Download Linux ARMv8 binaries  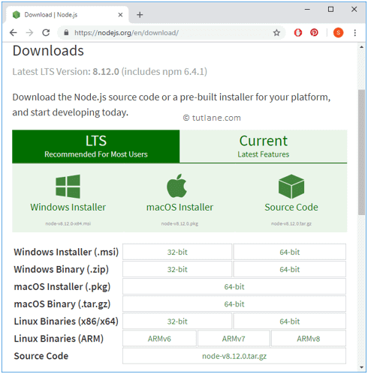coord(309,339)
